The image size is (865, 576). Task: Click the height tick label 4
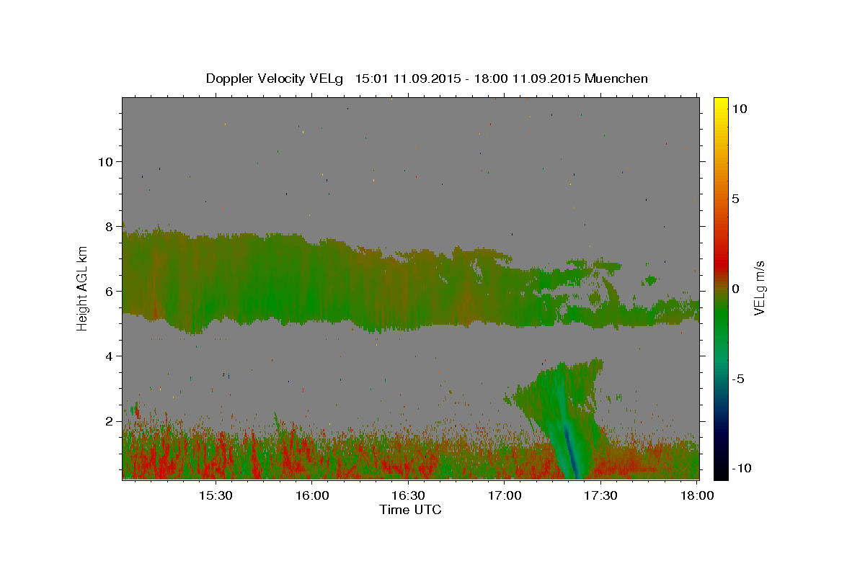tap(110, 356)
